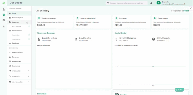Click the Orçamentos coin icon

click(10, 66)
